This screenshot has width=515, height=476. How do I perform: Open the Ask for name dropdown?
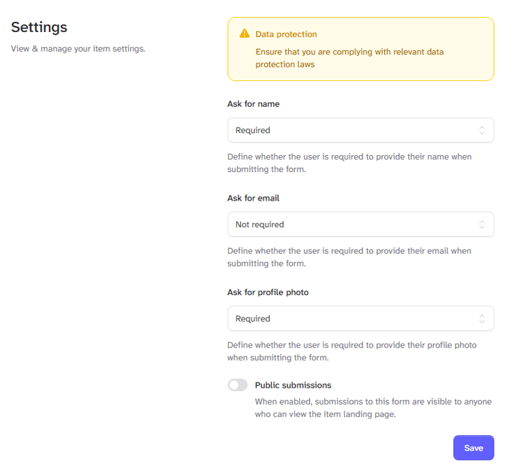coord(360,130)
